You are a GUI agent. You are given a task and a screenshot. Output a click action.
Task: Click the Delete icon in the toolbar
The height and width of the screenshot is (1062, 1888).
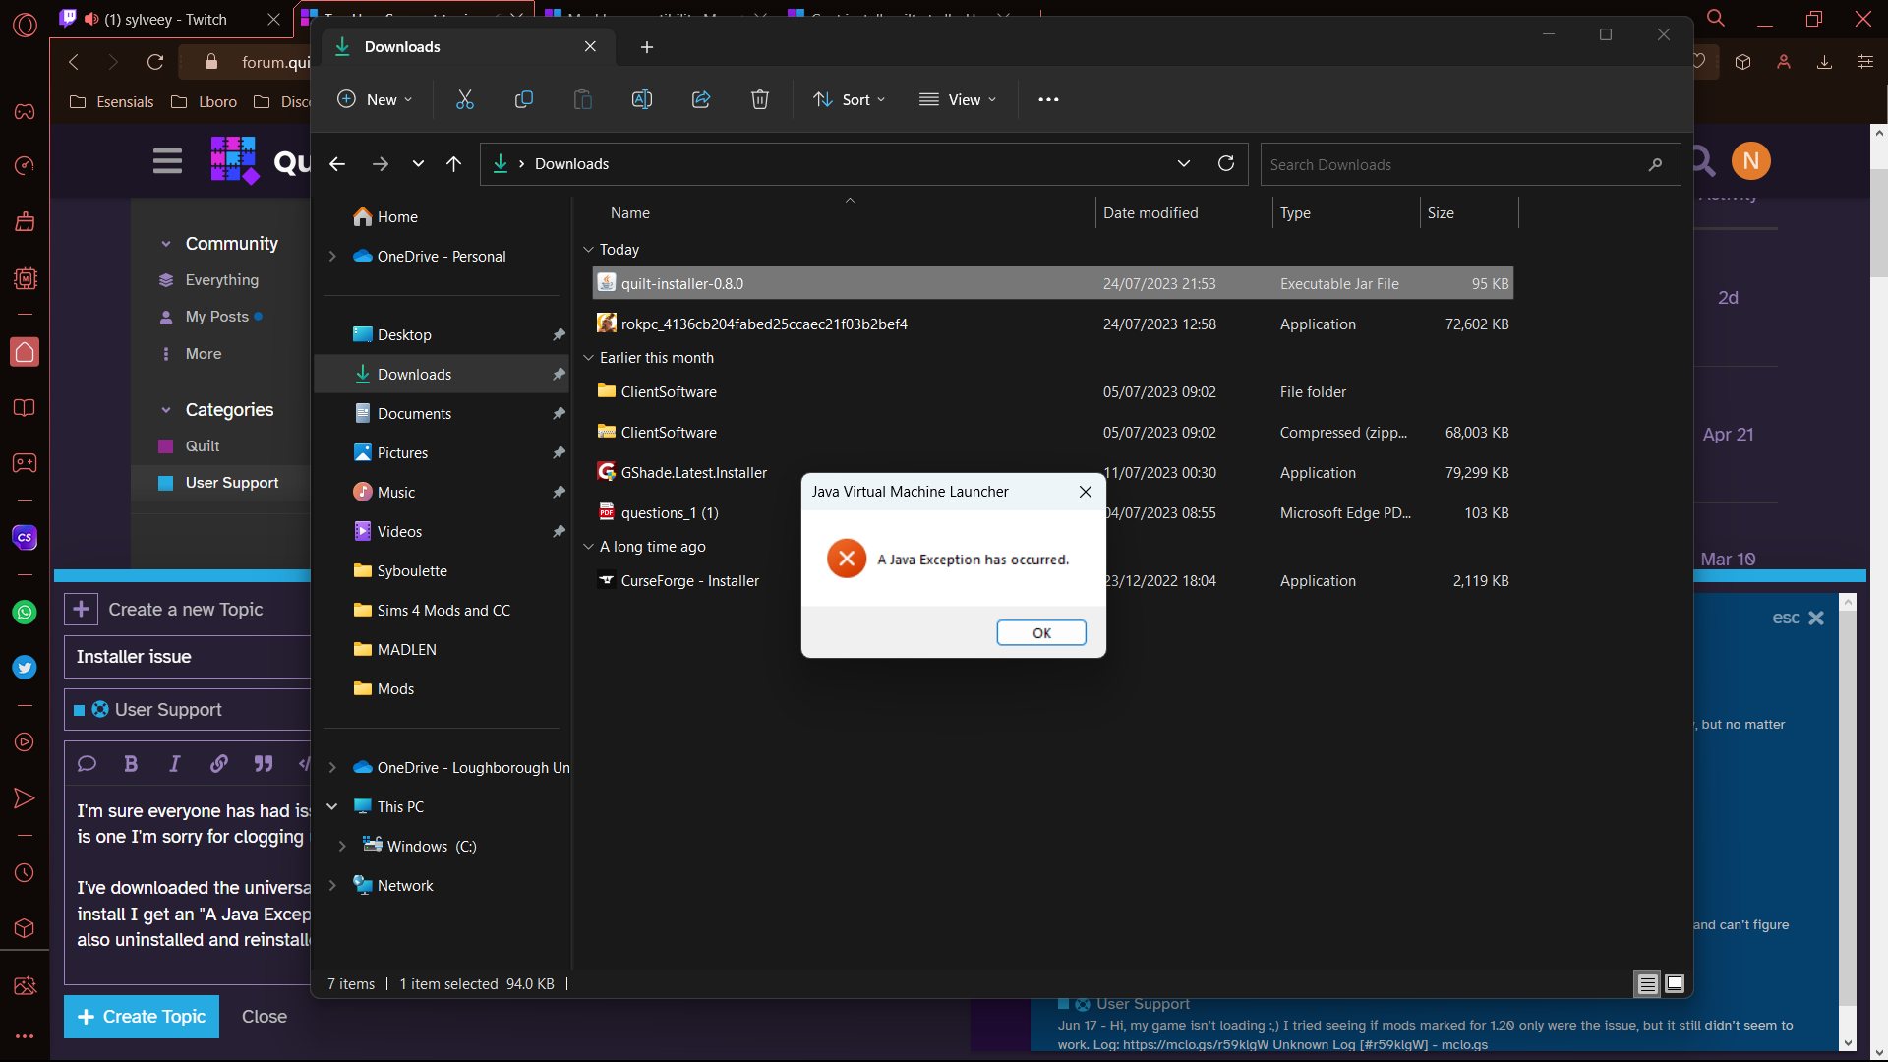pyautogui.click(x=759, y=99)
